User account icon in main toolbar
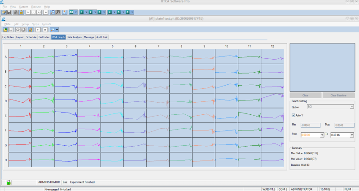Screen dimensions: 359x191 point(65,13)
